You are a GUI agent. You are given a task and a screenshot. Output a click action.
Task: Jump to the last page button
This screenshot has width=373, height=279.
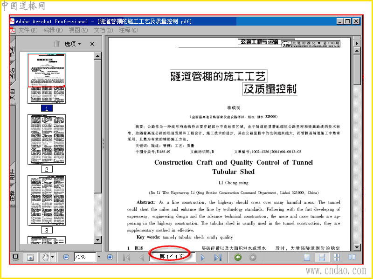point(218,258)
